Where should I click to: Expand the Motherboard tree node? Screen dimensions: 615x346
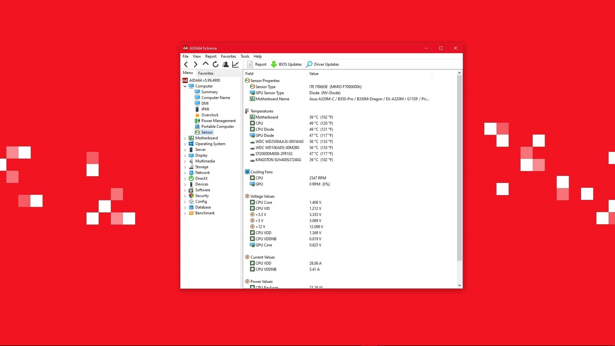point(185,138)
